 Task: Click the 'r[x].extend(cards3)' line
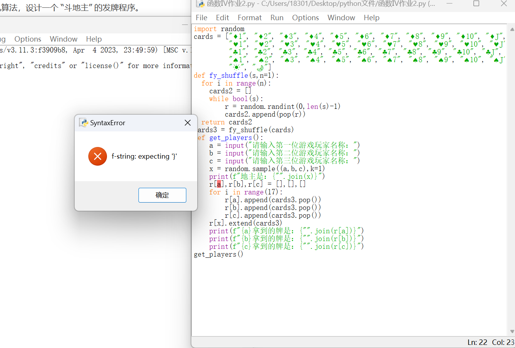[x=246, y=223]
